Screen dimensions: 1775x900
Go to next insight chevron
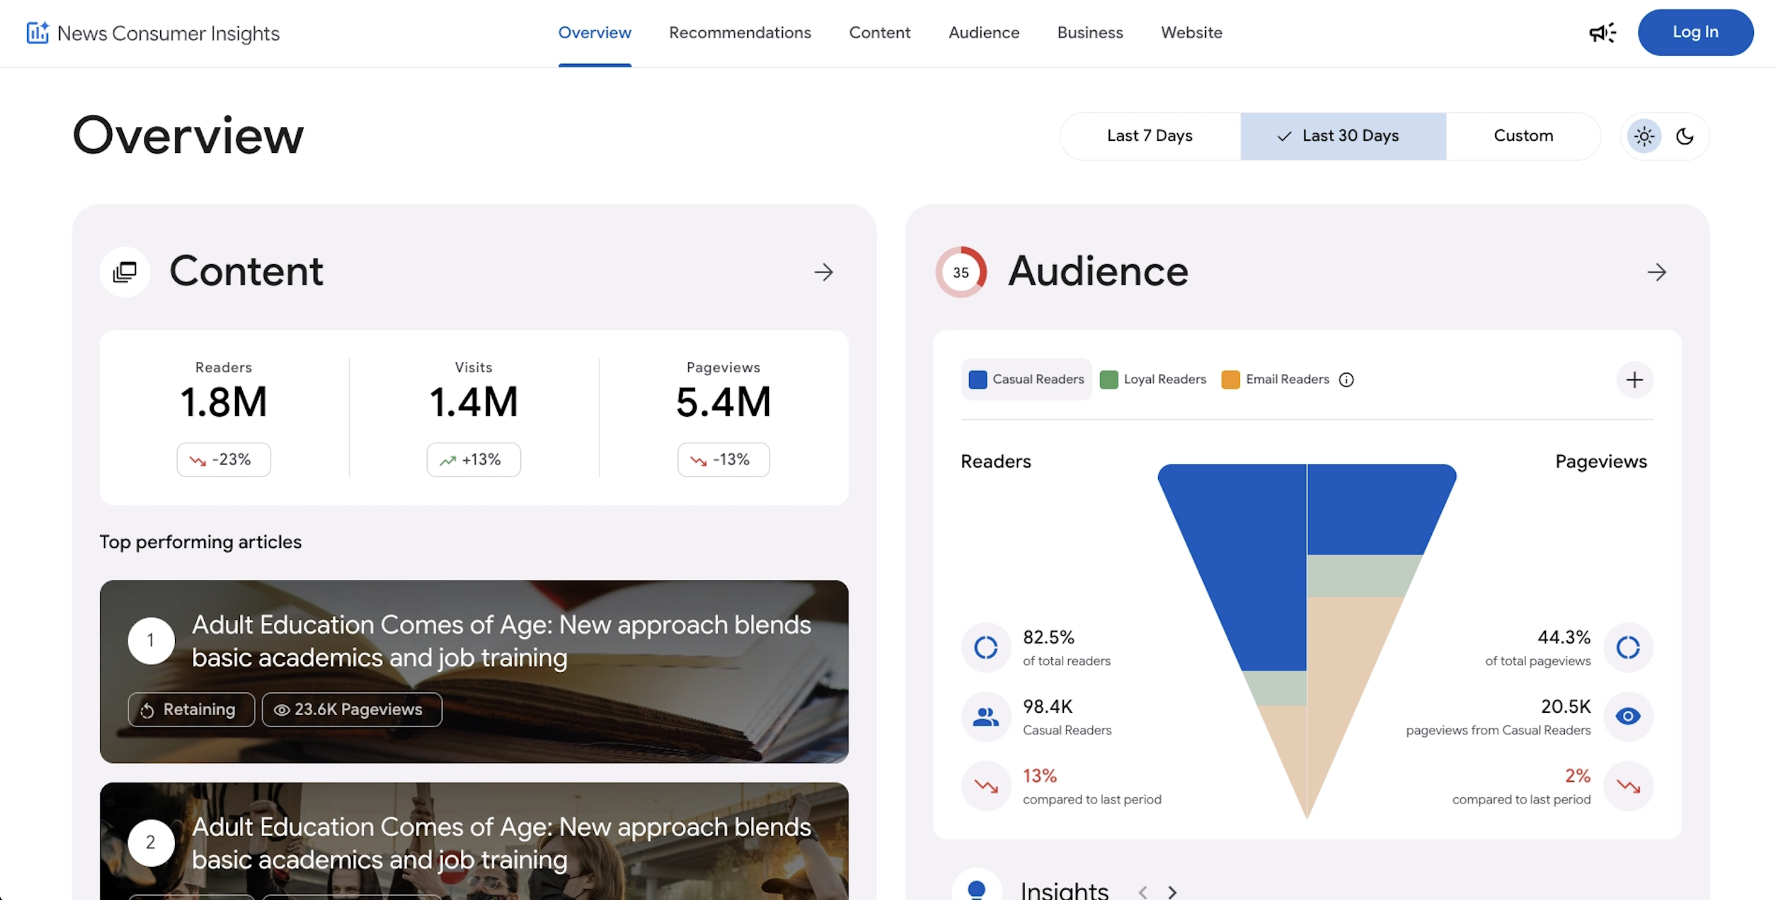[x=1172, y=892]
